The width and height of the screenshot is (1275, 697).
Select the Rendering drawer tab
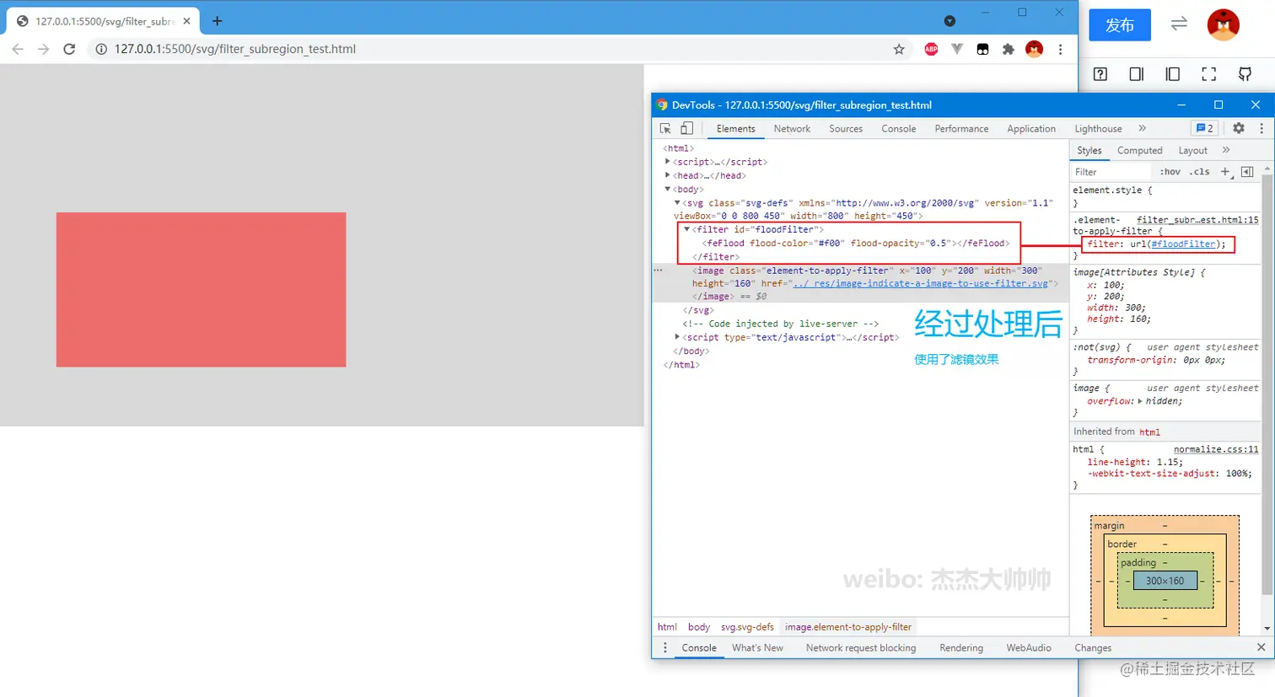tap(961, 648)
